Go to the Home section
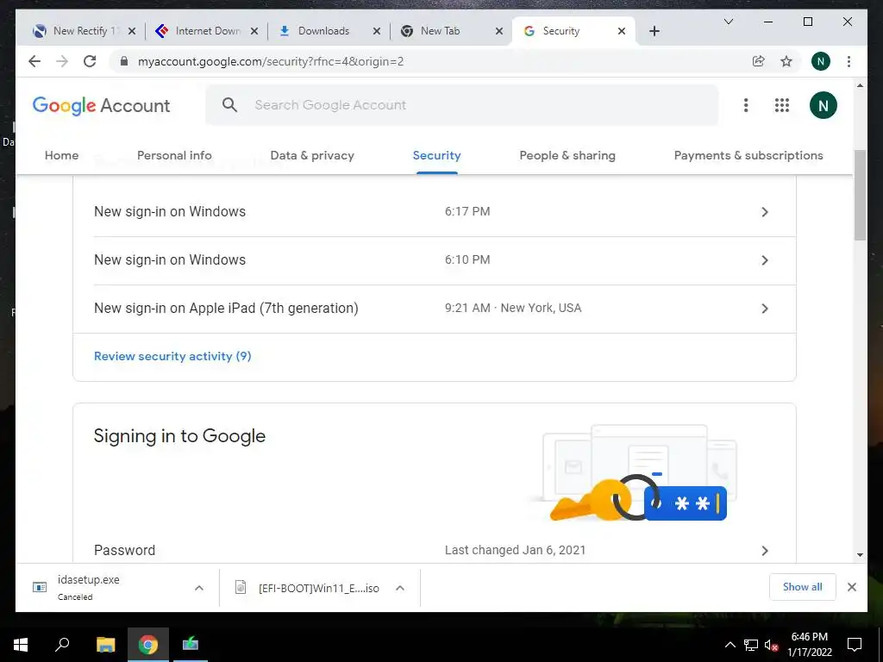Image resolution: width=883 pixels, height=662 pixels. pyautogui.click(x=61, y=155)
